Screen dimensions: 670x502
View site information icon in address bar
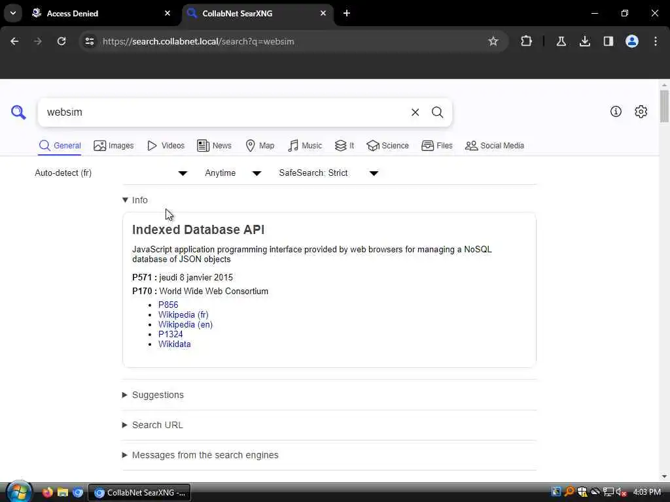pos(90,41)
